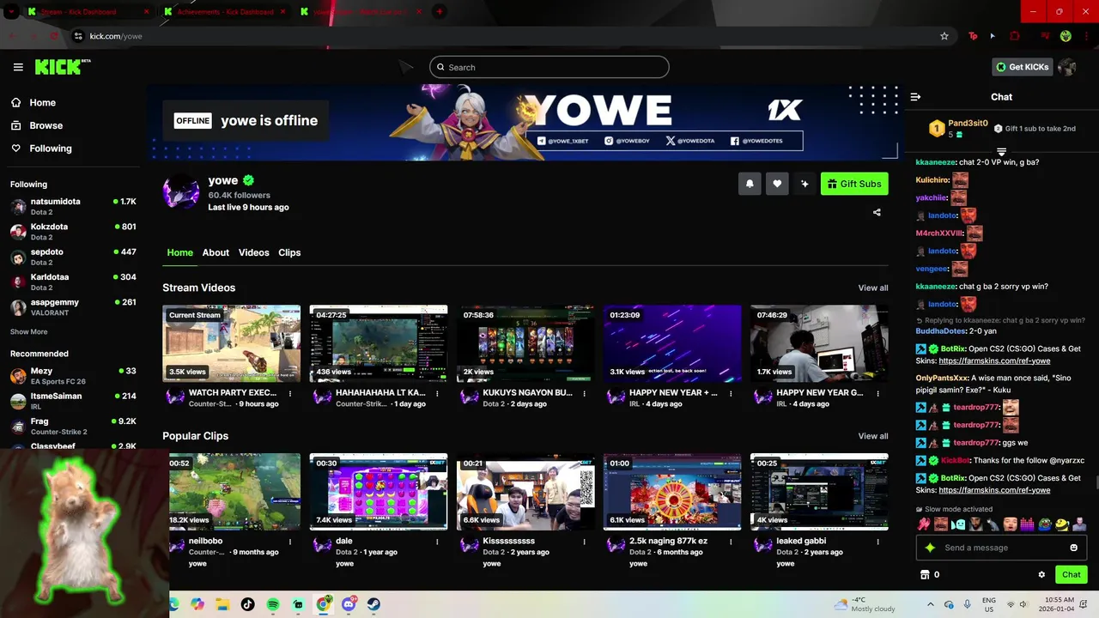Click the yowe verified badge
Image resolution: width=1099 pixels, height=618 pixels.
[248, 180]
